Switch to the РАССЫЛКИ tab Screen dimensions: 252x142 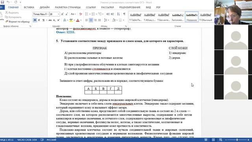(x=107, y=7)
